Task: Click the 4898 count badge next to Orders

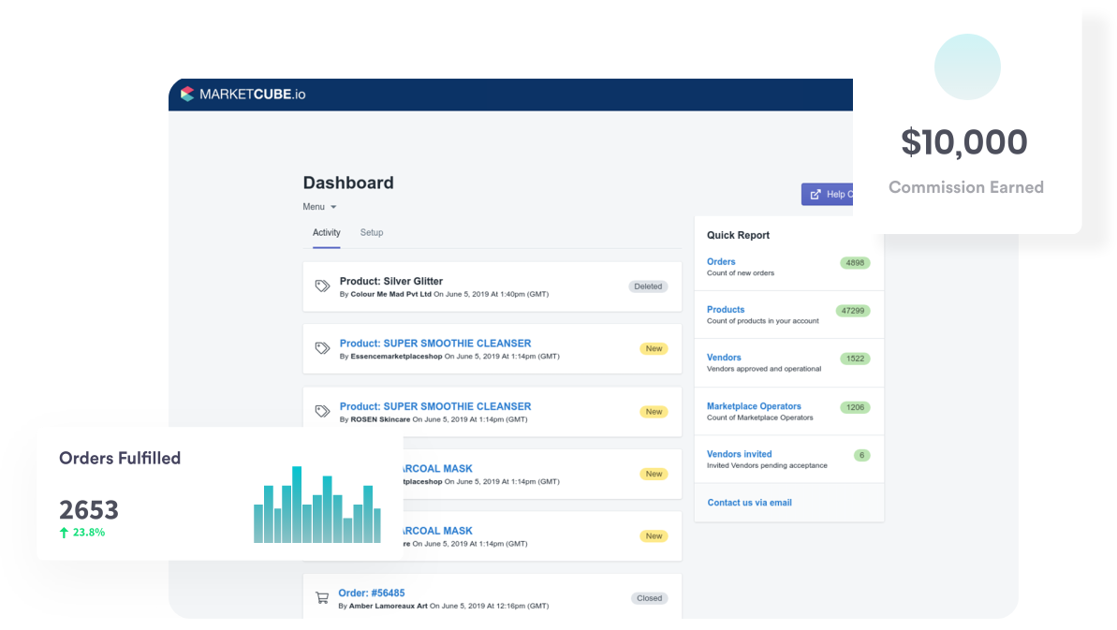Action: 854,263
